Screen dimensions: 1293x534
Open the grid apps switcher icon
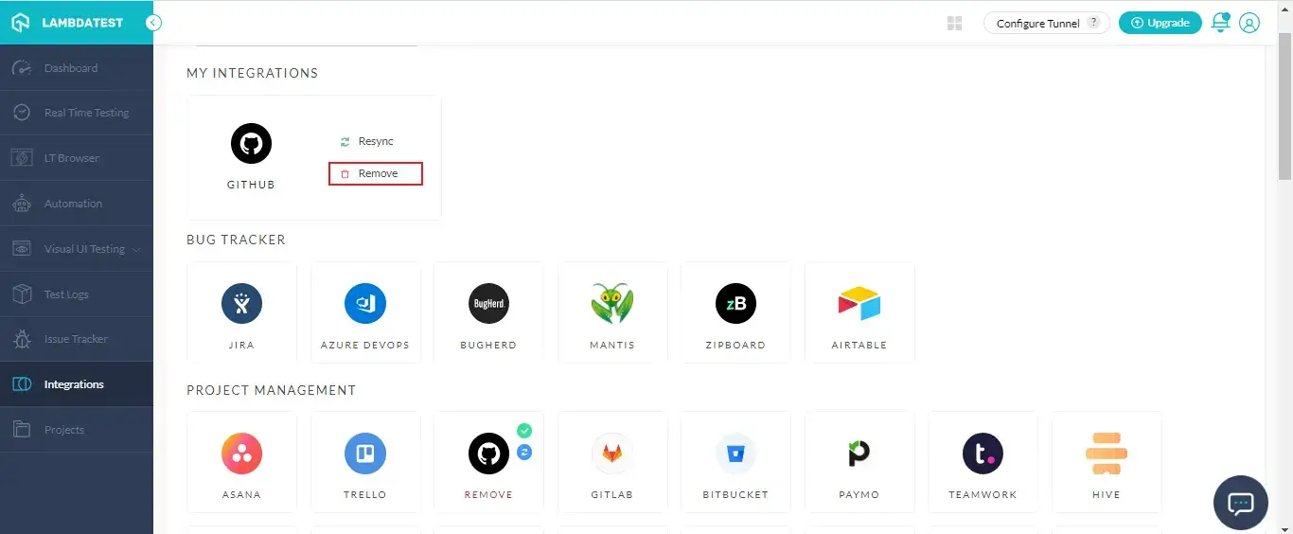tap(954, 23)
